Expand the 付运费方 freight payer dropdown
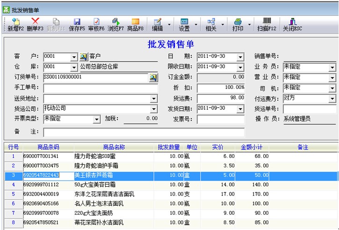 pos(332,99)
